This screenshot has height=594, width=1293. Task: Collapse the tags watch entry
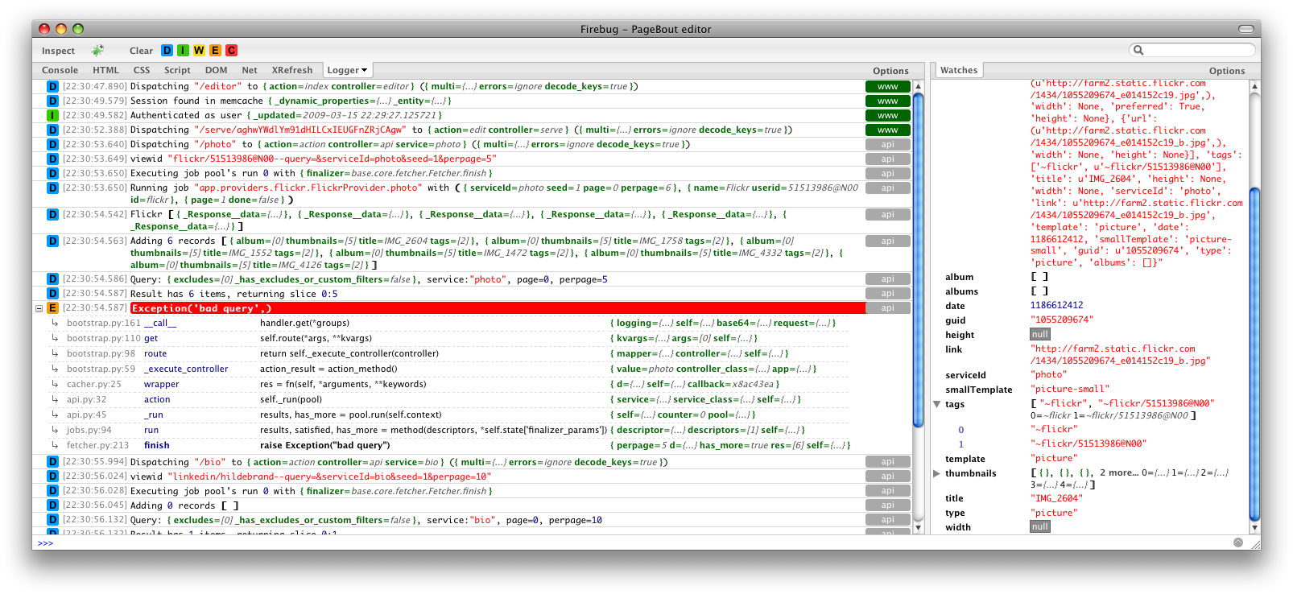click(x=937, y=404)
